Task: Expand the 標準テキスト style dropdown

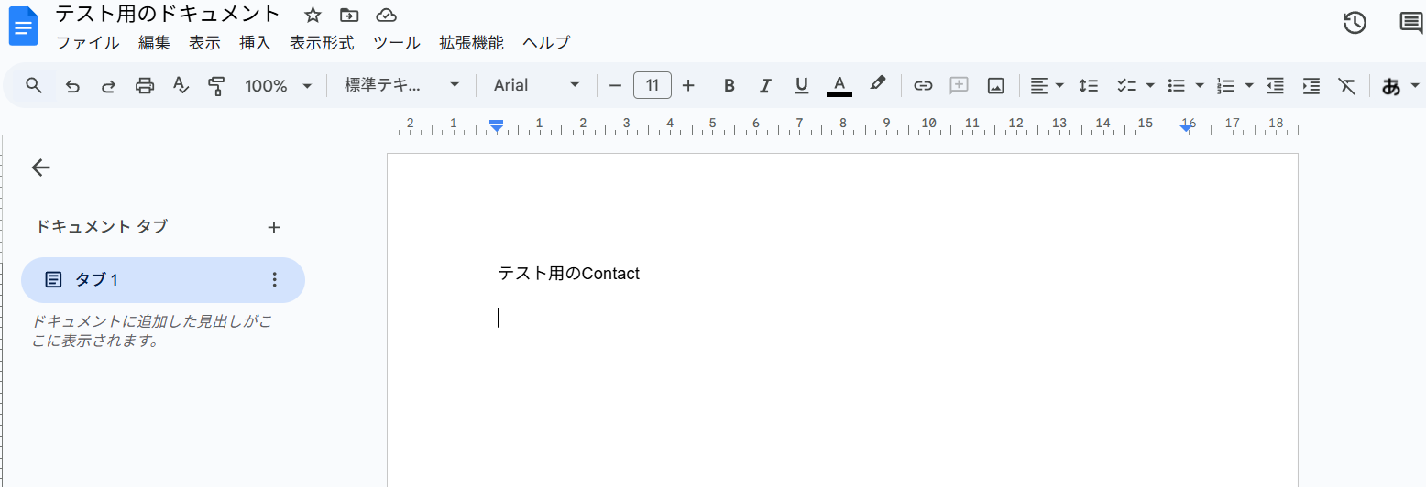Action: pos(401,85)
